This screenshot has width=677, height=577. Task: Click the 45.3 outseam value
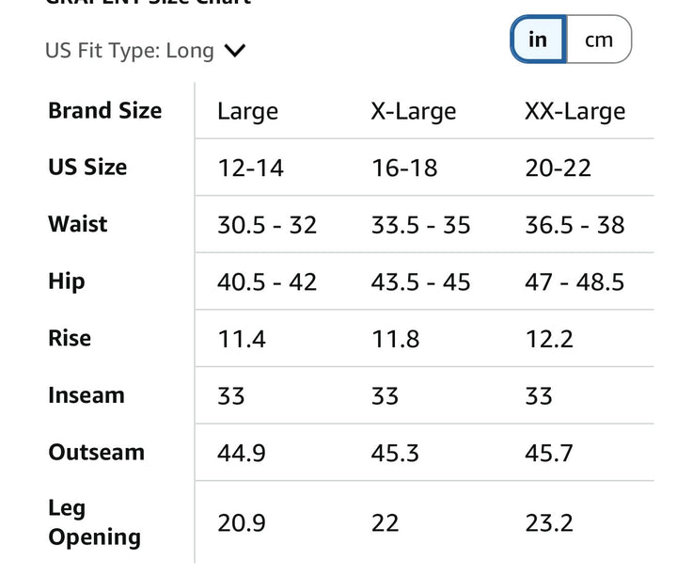pos(395,454)
